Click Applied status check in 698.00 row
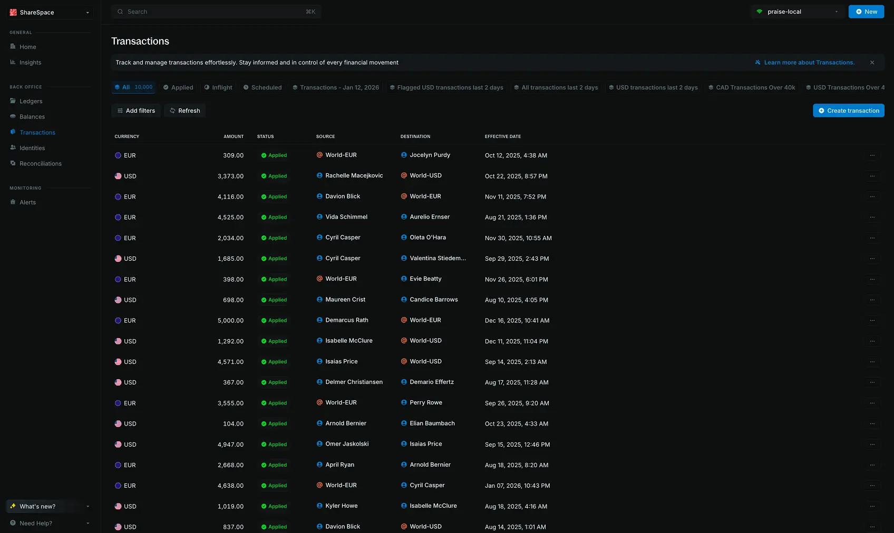Viewport: 894px width, 533px height. coord(264,300)
